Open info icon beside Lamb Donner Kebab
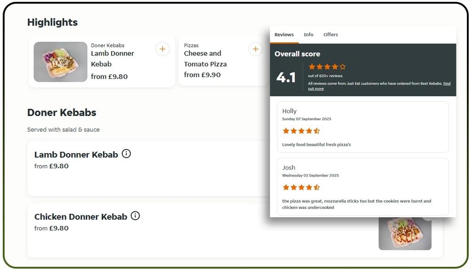Image resolution: width=471 pixels, height=270 pixels. (x=126, y=154)
